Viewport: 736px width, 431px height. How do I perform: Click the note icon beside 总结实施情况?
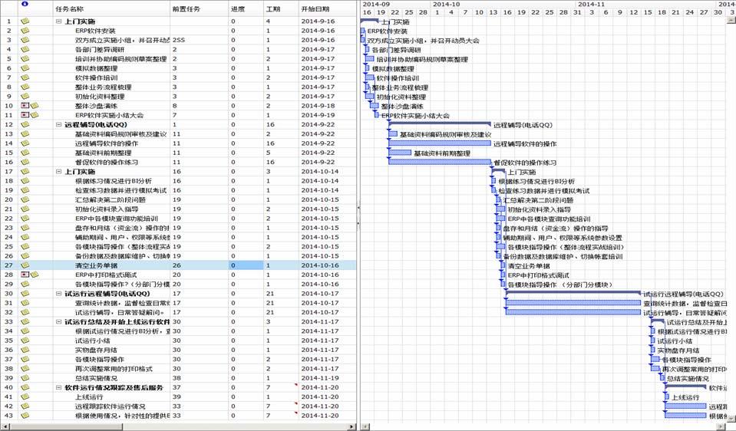(25, 378)
